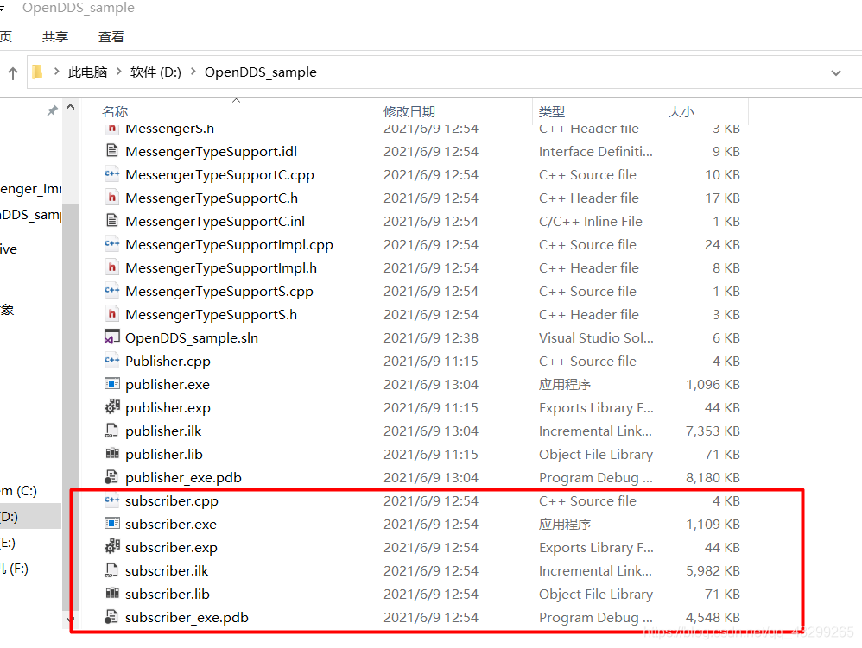The height and width of the screenshot is (648, 862).
Task: Click the subscriber.exe application icon
Action: click(x=112, y=524)
